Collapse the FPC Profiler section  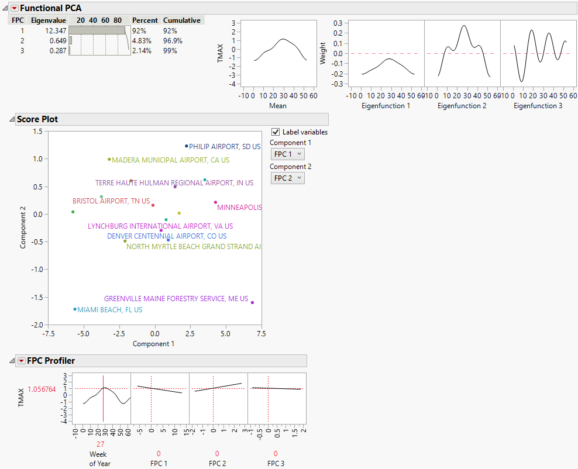(12, 361)
